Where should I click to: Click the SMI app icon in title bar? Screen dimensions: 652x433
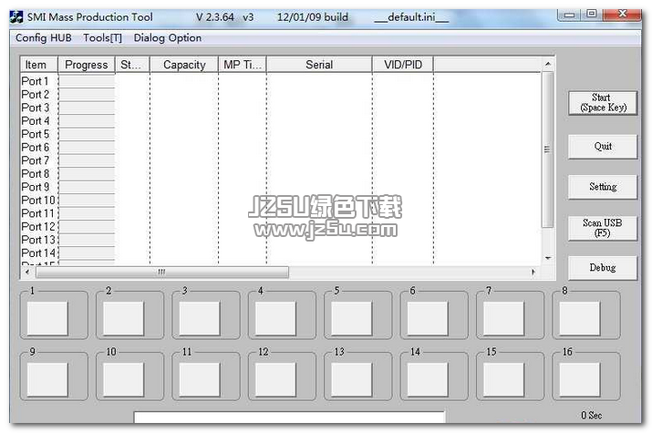[16, 17]
